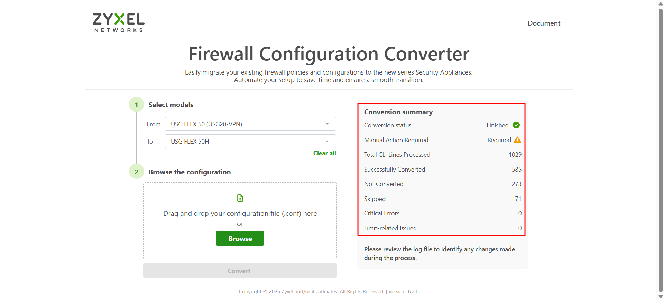This screenshot has height=300, width=664.
Task: Click the green Finished checkmark icon
Action: point(516,125)
